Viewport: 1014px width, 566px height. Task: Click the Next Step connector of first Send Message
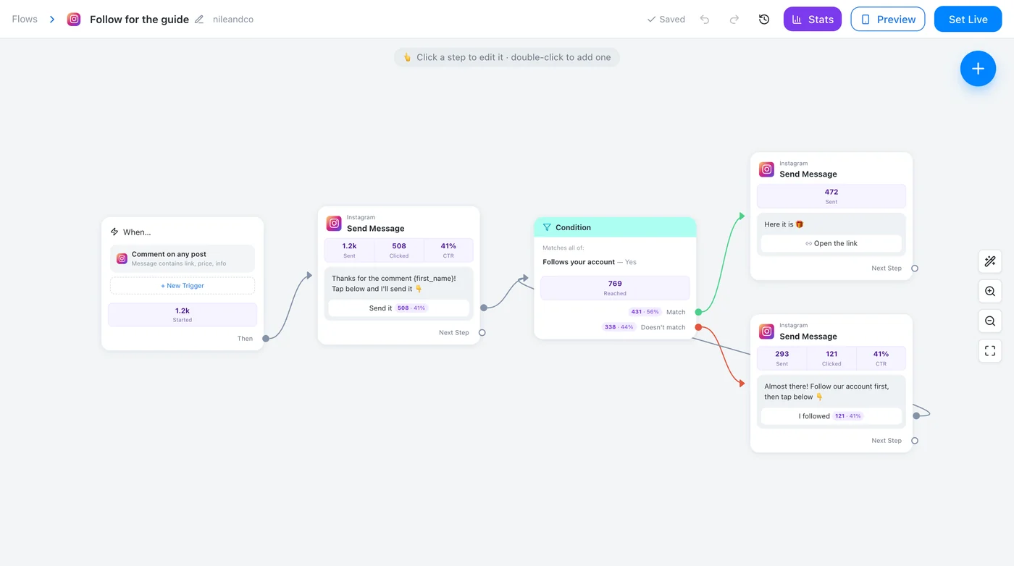point(482,333)
